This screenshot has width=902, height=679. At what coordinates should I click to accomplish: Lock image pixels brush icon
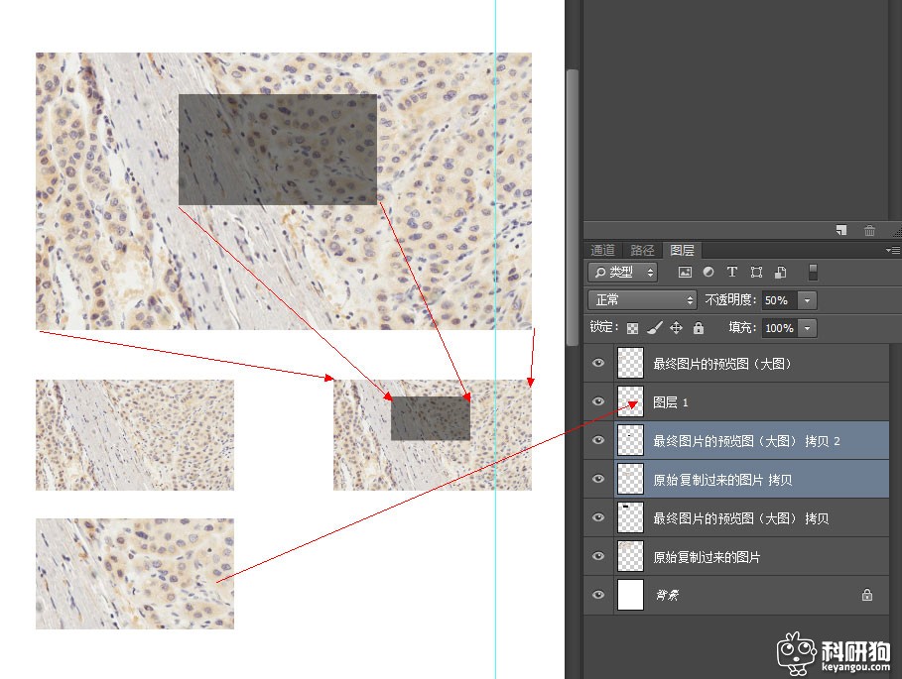coord(654,328)
